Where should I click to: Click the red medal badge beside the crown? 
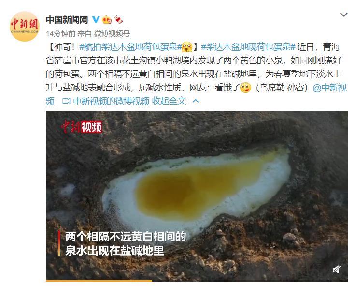(118, 20)
